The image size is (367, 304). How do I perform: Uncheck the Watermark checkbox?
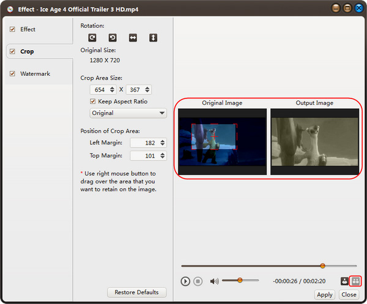[12, 74]
